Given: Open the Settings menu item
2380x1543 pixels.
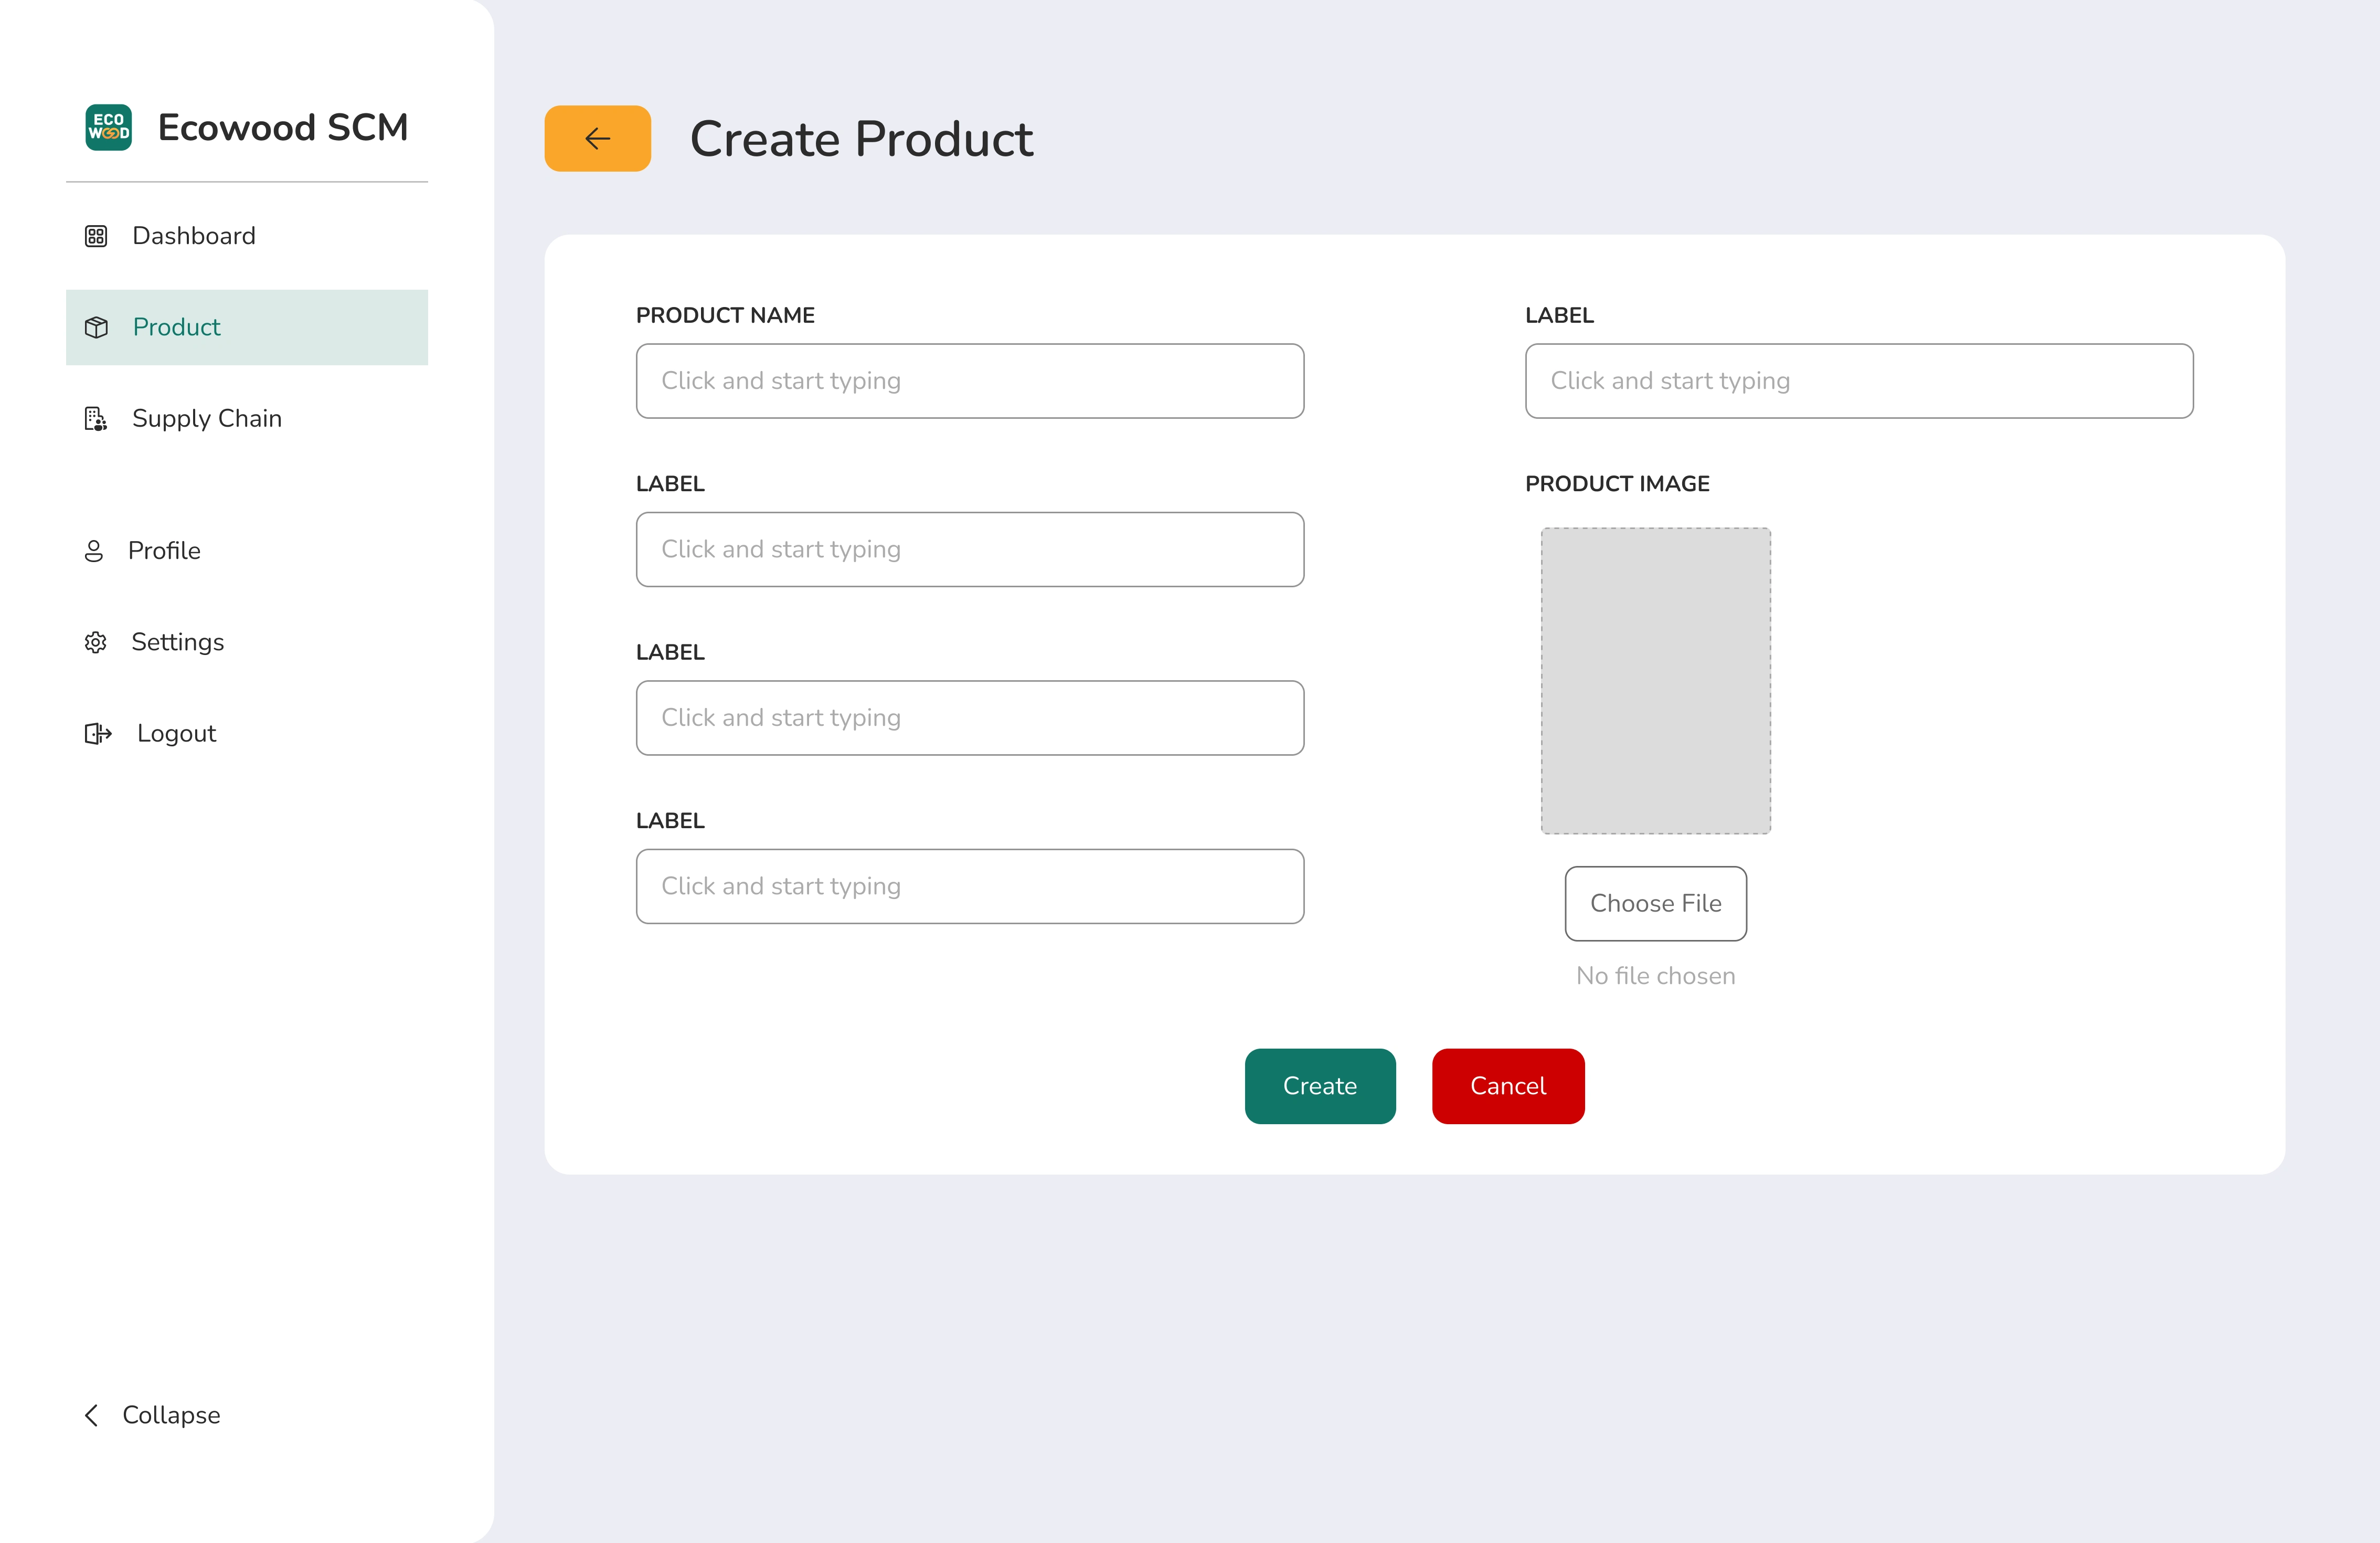Looking at the screenshot, I should [247, 642].
